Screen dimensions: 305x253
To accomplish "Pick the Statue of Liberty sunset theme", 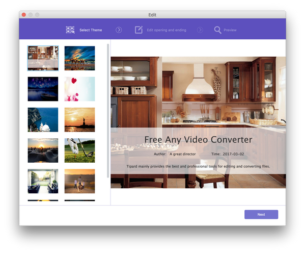I will click(80, 120).
